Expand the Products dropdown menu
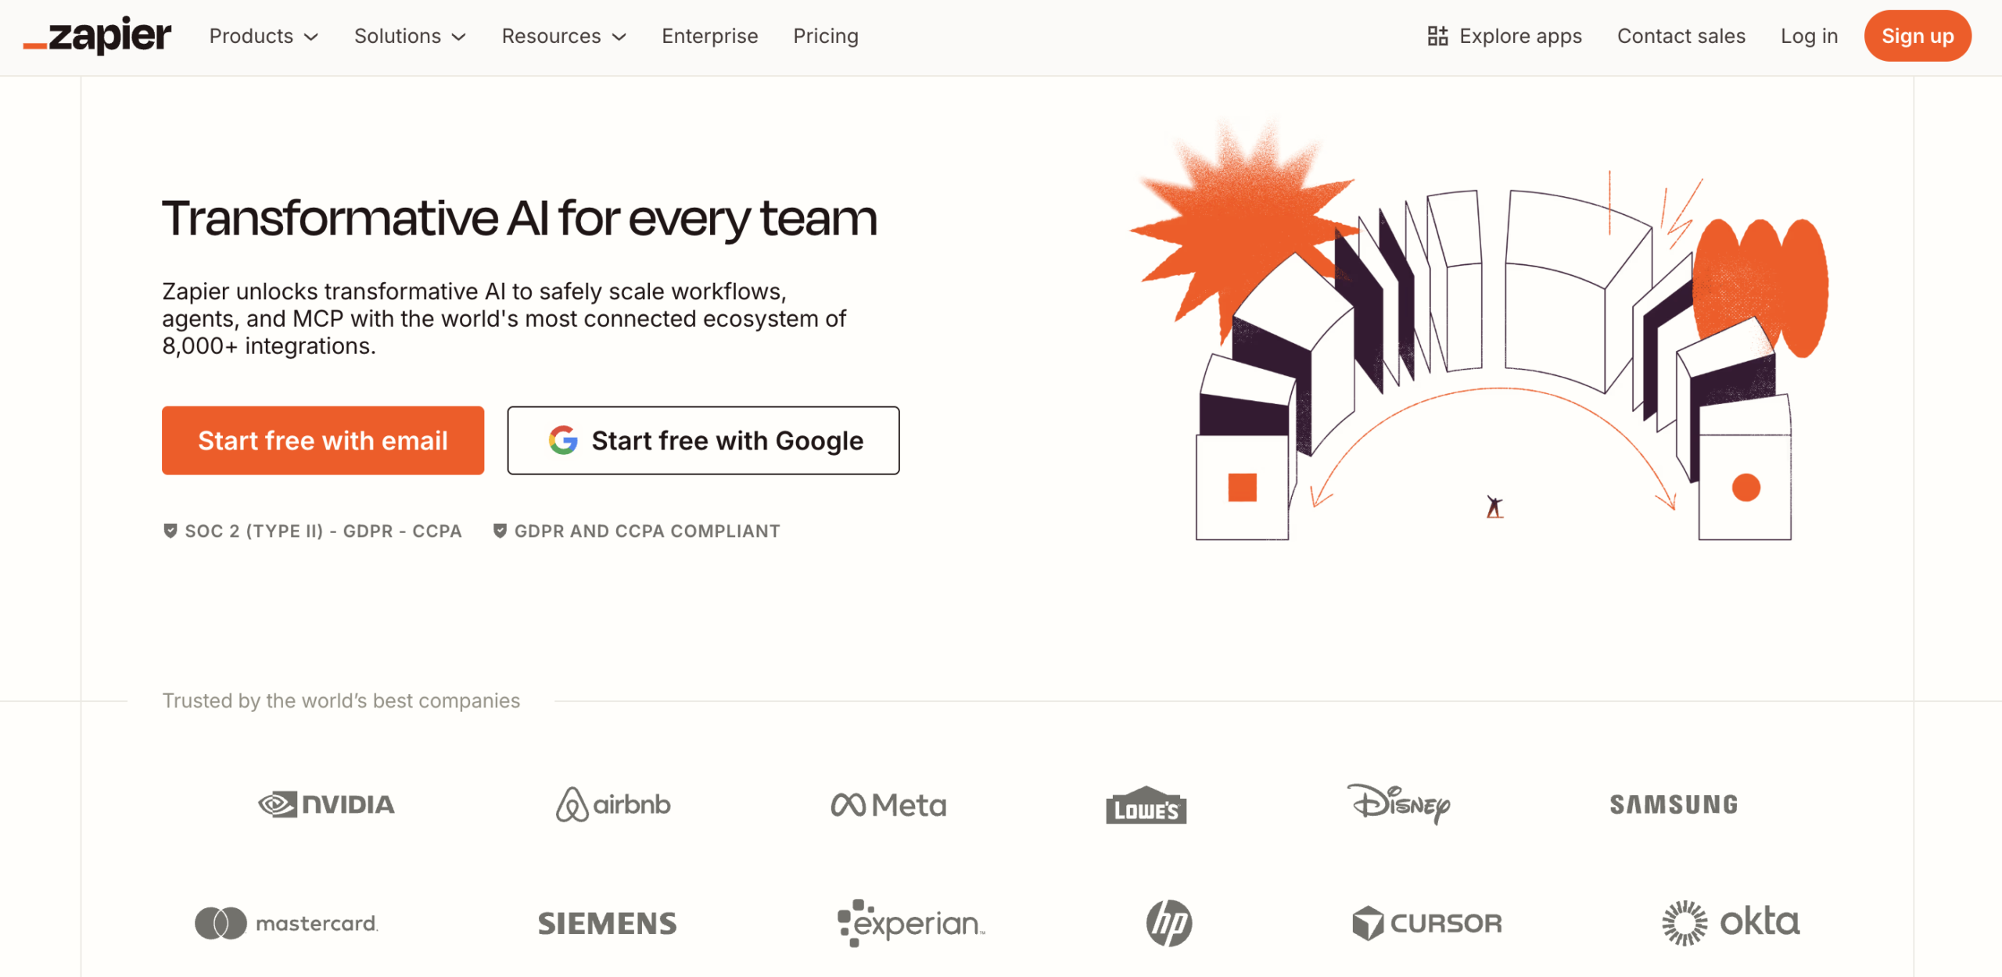 tap(263, 36)
